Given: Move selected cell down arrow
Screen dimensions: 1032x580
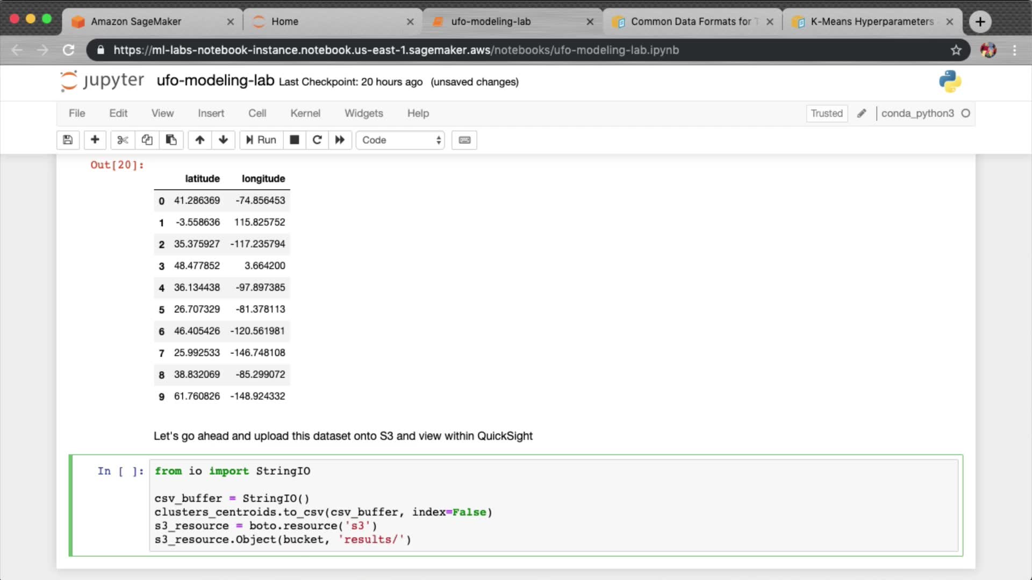Looking at the screenshot, I should [224, 140].
